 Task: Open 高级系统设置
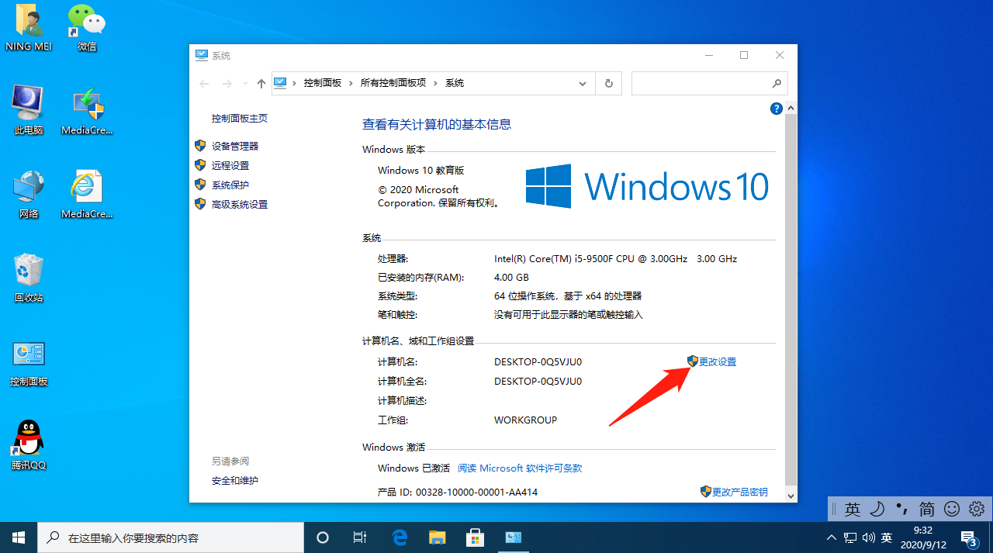pyautogui.click(x=240, y=204)
